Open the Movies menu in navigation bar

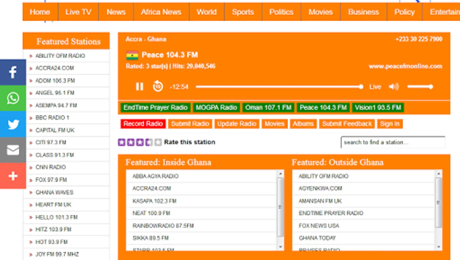click(321, 12)
